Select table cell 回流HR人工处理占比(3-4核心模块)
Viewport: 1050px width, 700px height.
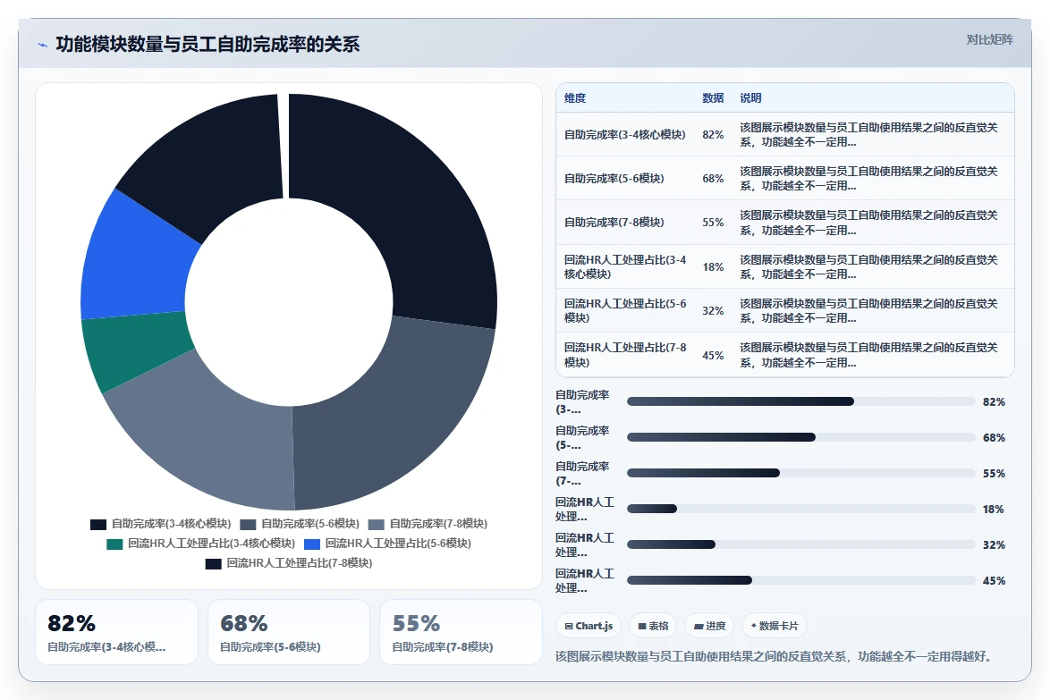tap(625, 267)
